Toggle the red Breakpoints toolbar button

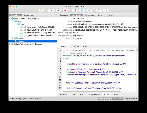pyautogui.click(x=65, y=11)
